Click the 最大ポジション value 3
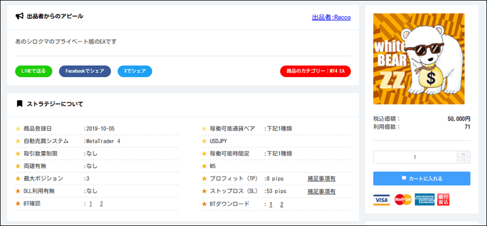This screenshot has width=487, height=226. 88,179
